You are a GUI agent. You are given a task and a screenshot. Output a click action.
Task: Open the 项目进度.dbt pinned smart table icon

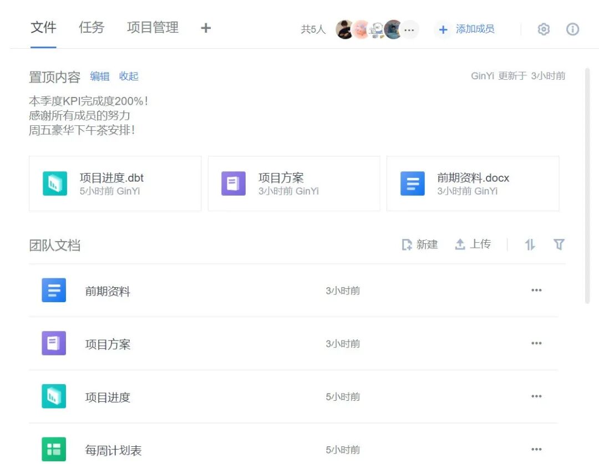(x=54, y=183)
